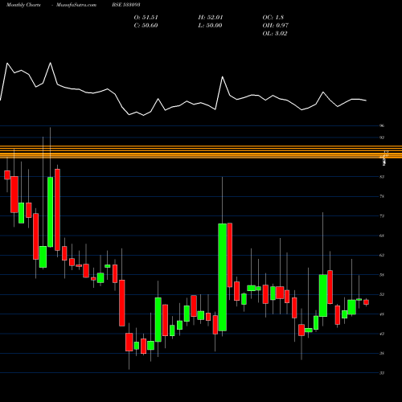Image resolution: width=402 pixels, height=402 pixels.
Task: Select the open price 'O: 51.51'
Action: coord(146,18)
